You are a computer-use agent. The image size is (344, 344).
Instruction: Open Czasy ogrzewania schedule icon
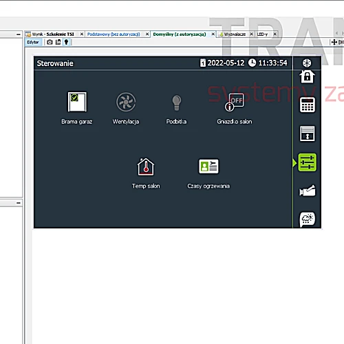[208, 166]
